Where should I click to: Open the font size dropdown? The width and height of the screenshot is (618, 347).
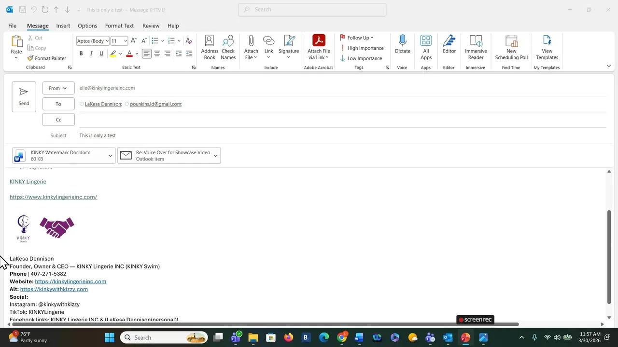[126, 41]
